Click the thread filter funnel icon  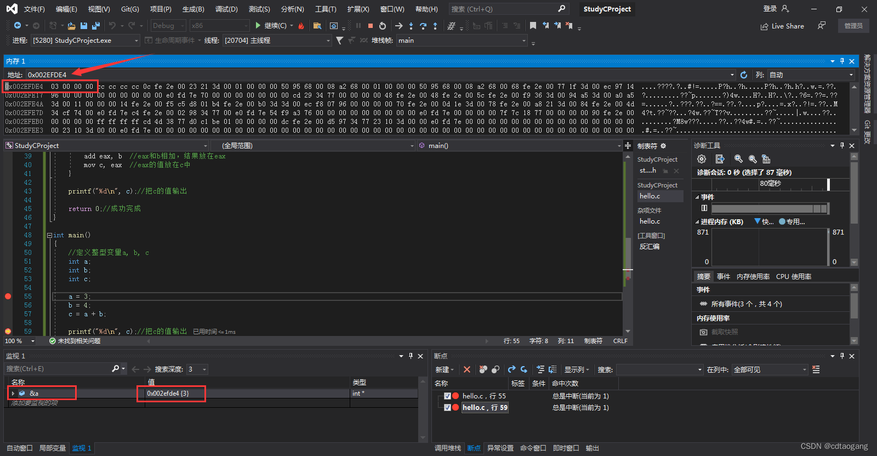[340, 41]
